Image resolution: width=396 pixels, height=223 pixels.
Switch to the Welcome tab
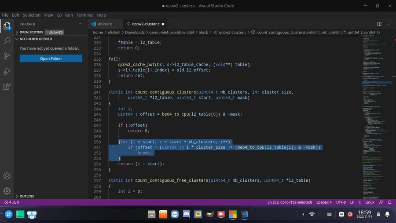point(104,24)
